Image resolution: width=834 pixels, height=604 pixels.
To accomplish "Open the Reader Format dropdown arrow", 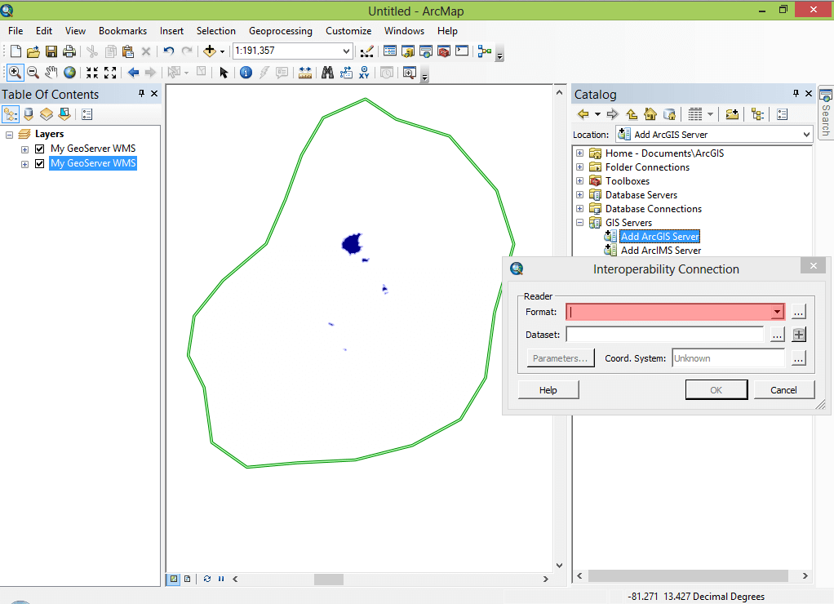I will (777, 312).
